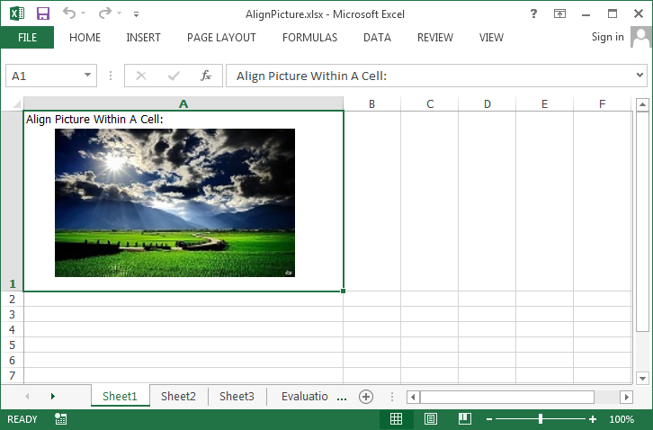Open Customize Quick Access Toolbar dropdown
The height and width of the screenshot is (430, 653).
click(136, 14)
